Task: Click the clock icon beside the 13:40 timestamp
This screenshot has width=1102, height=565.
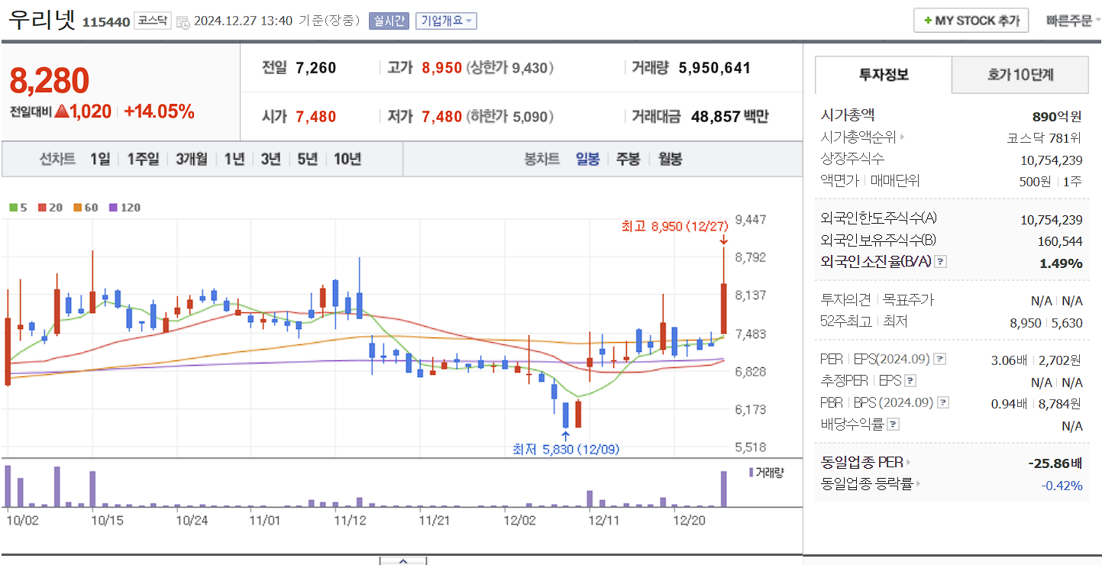Action: pos(182,21)
